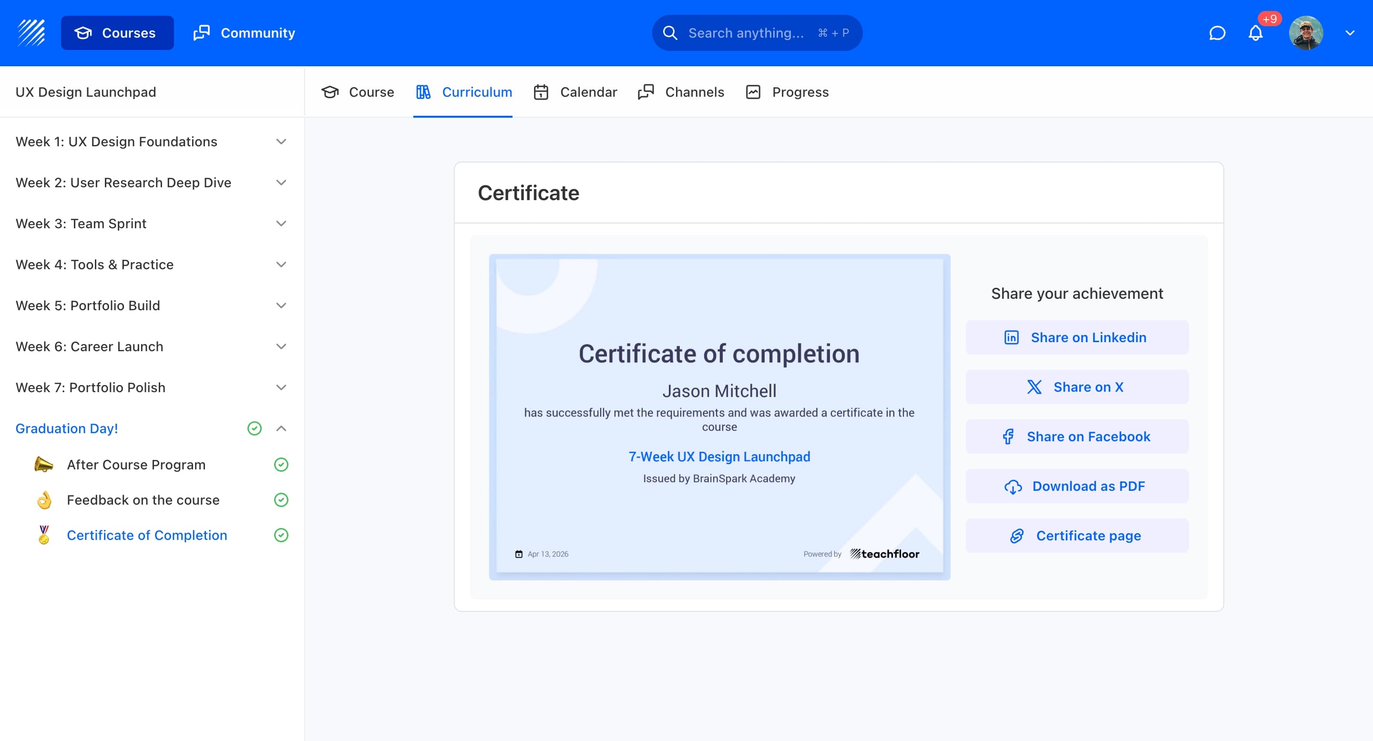Image resolution: width=1373 pixels, height=741 pixels.
Task: Open 7-Week UX Design Launchpad course link
Action: [x=719, y=457]
